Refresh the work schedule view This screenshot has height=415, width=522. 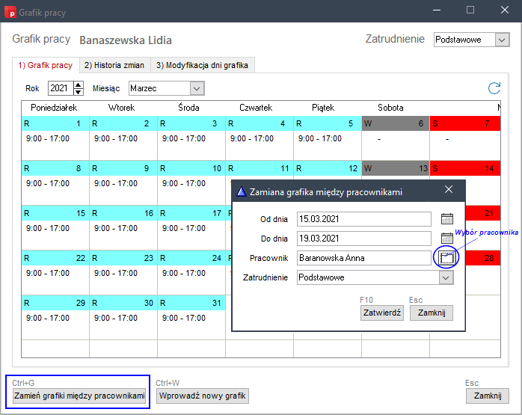(x=494, y=88)
